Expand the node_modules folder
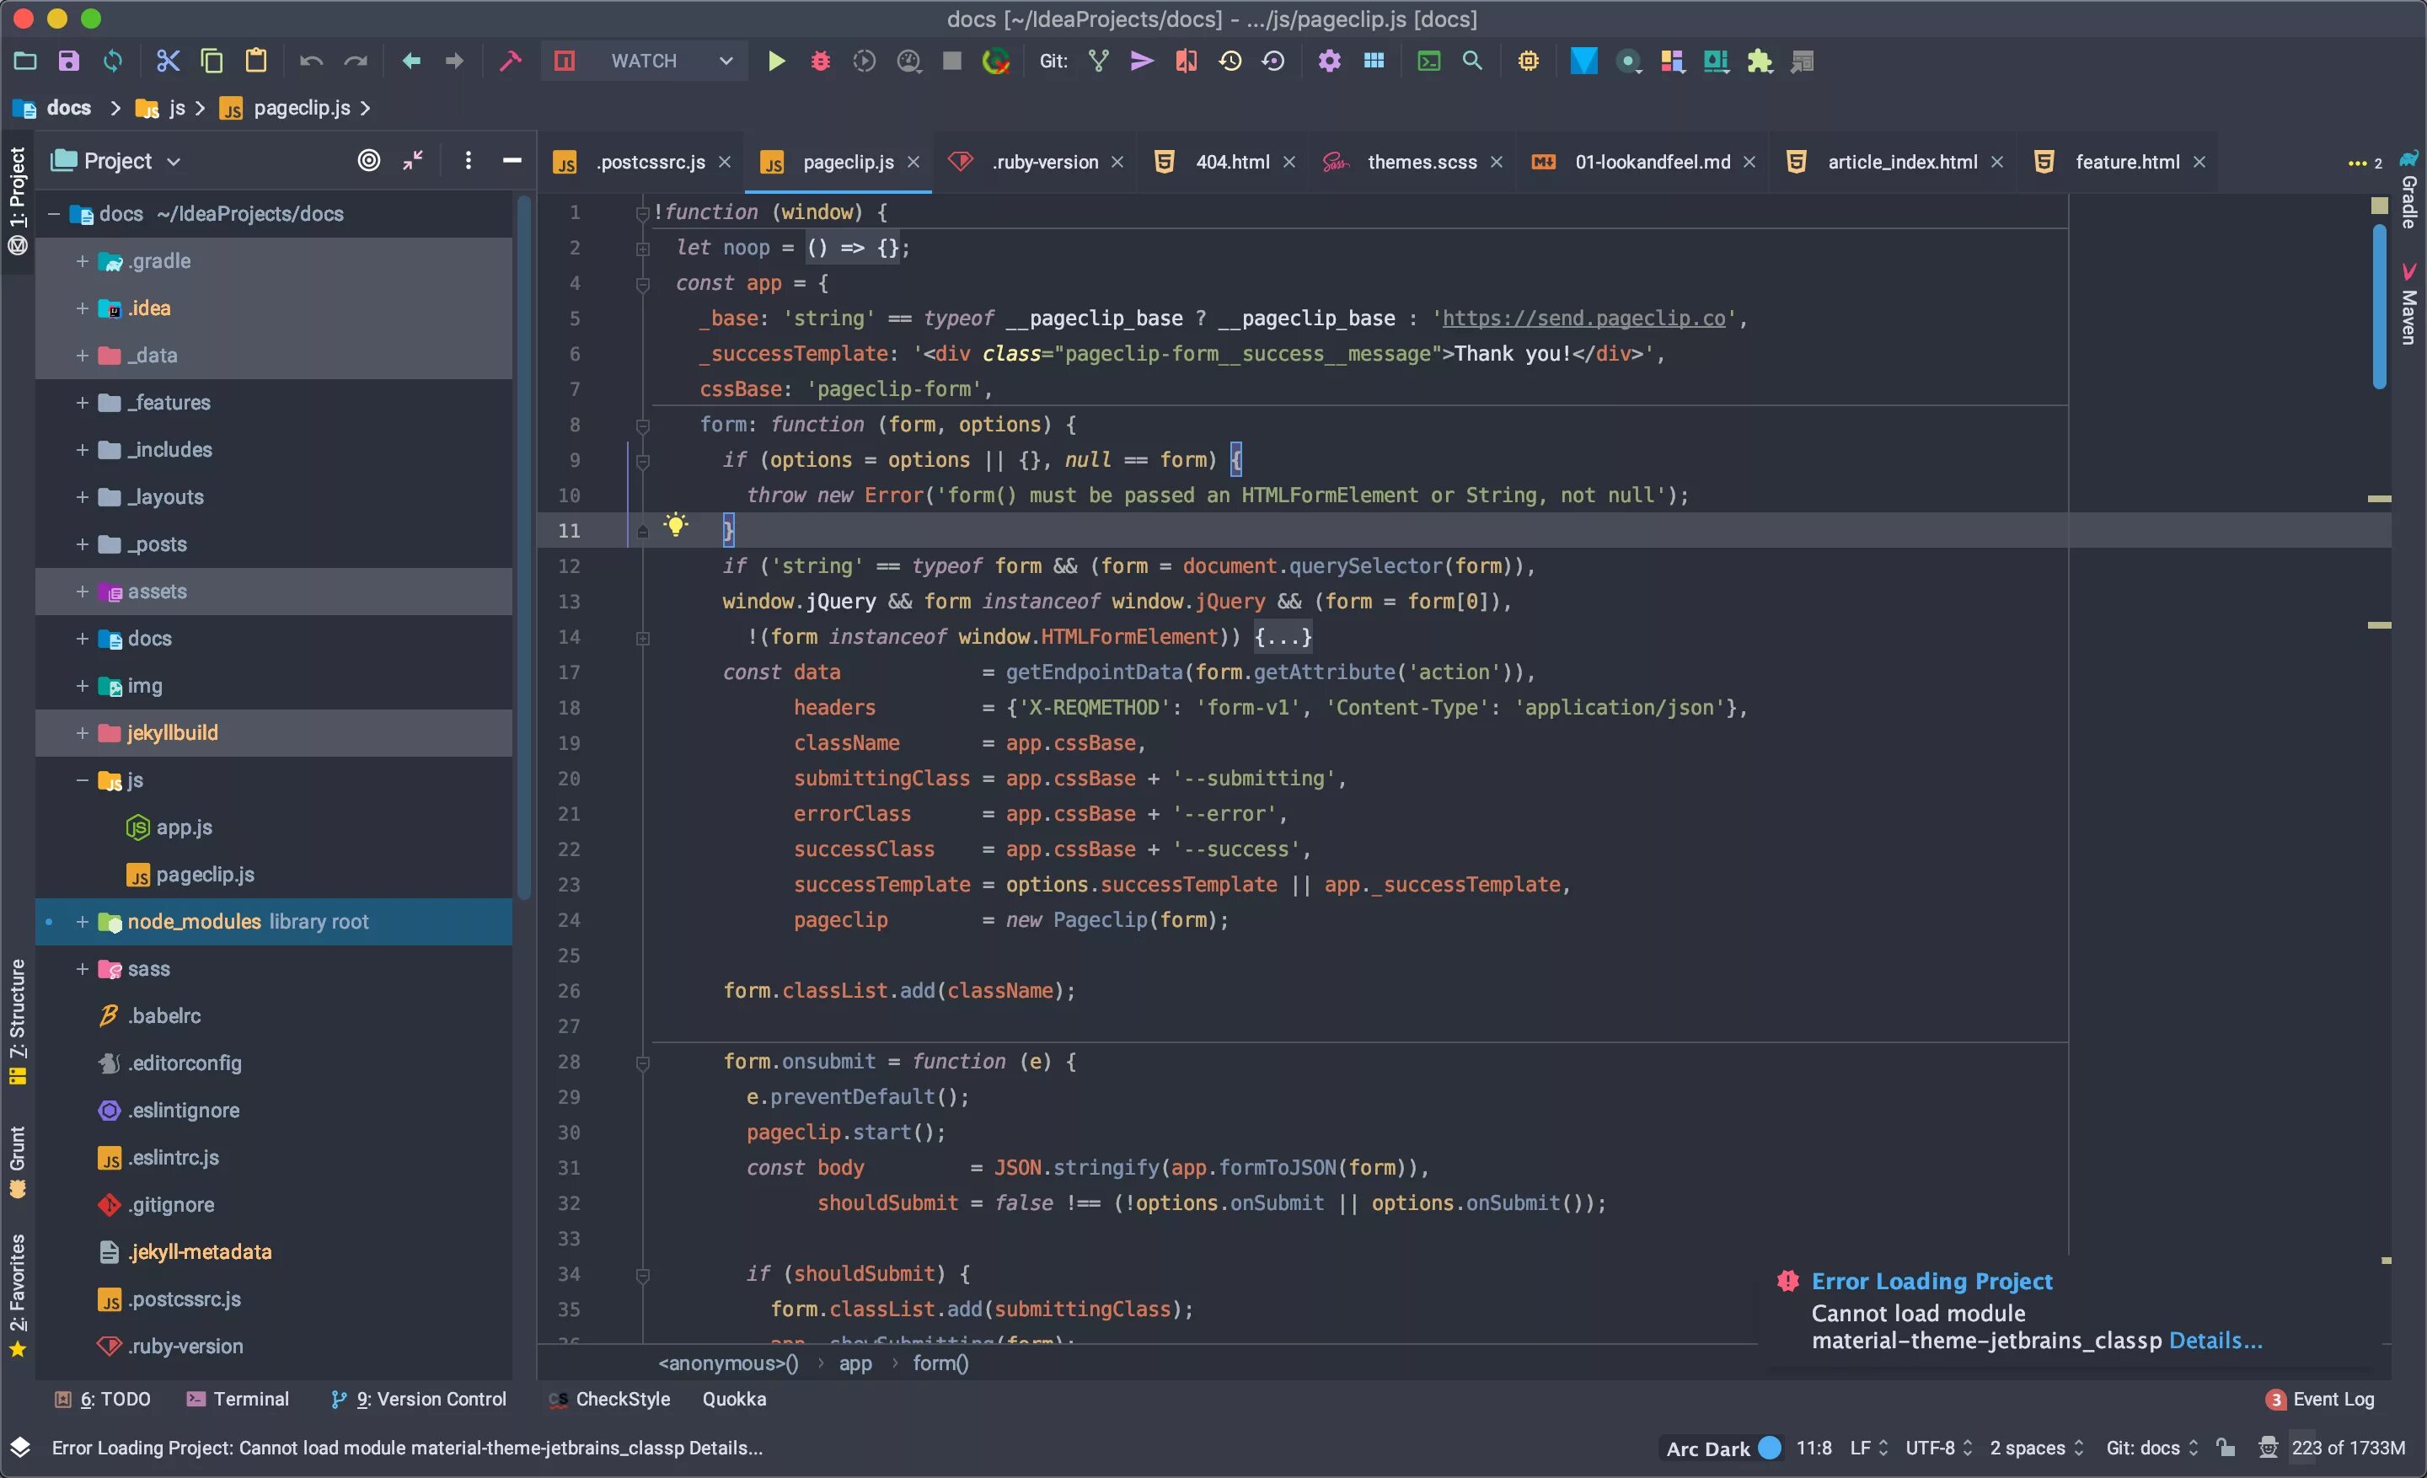Image resolution: width=2427 pixels, height=1478 pixels. click(x=82, y=922)
